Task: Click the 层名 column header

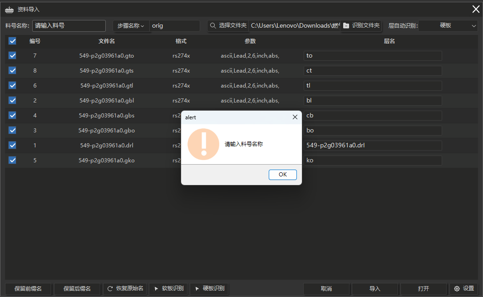Action: 389,41
